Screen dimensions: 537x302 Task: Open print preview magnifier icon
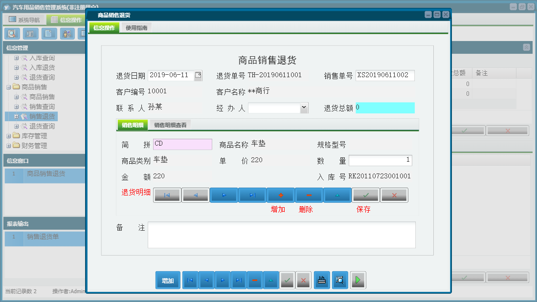pyautogui.click(x=340, y=280)
